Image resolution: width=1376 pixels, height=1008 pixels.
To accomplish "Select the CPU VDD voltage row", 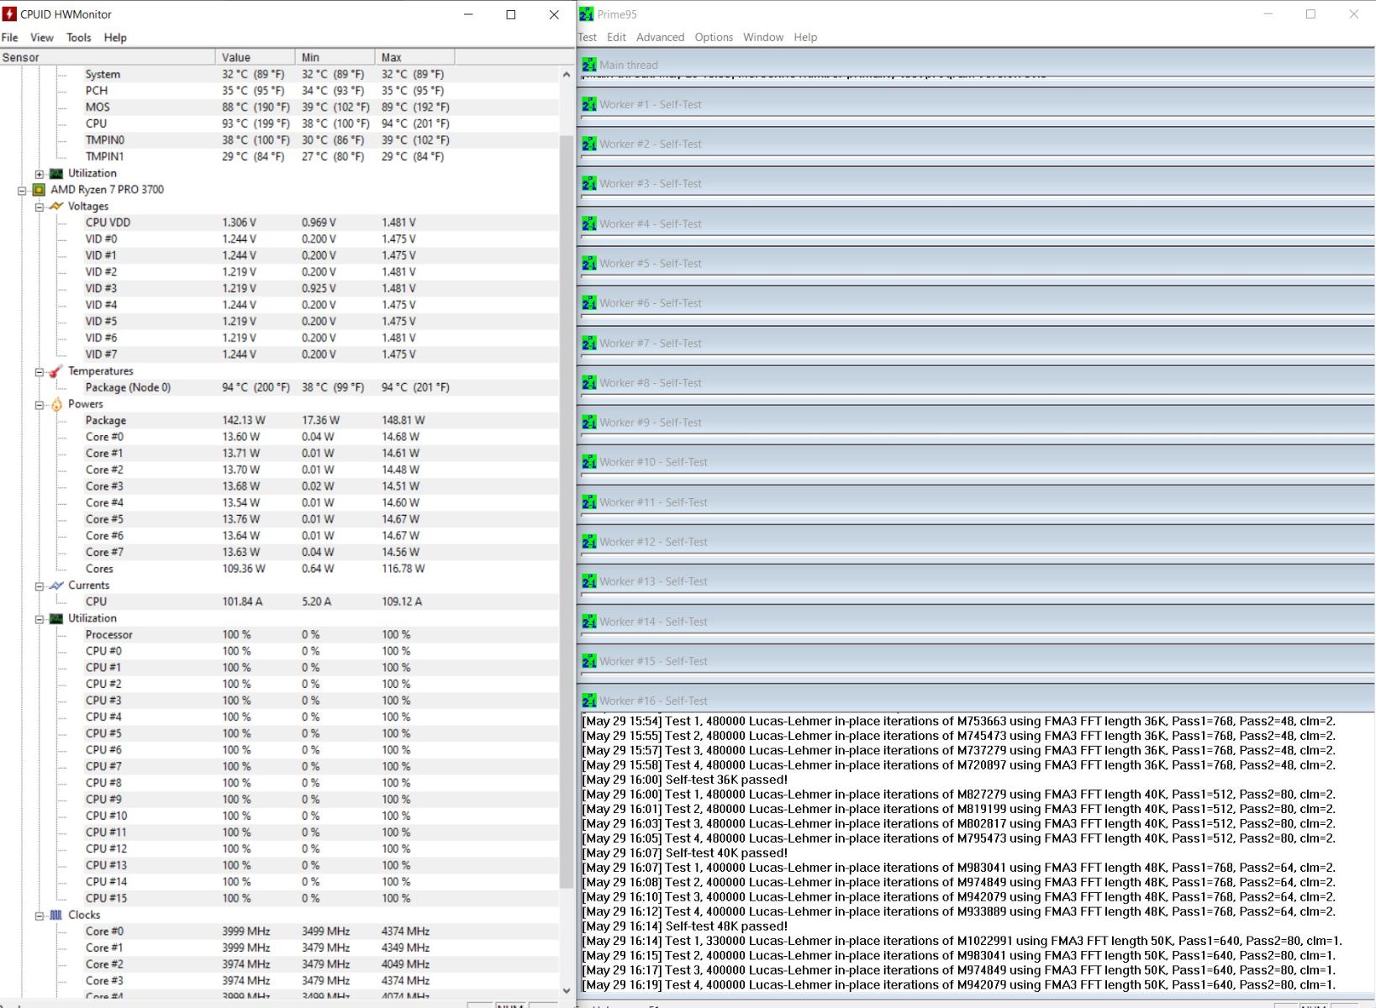I will coord(280,223).
